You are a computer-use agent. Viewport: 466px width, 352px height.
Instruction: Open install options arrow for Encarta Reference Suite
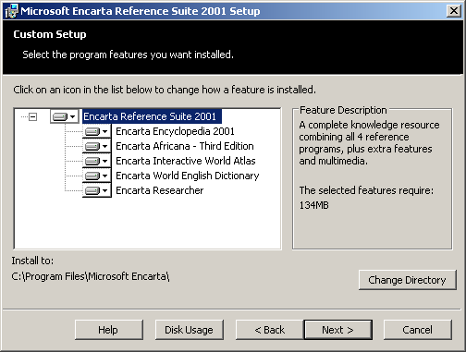(x=73, y=117)
